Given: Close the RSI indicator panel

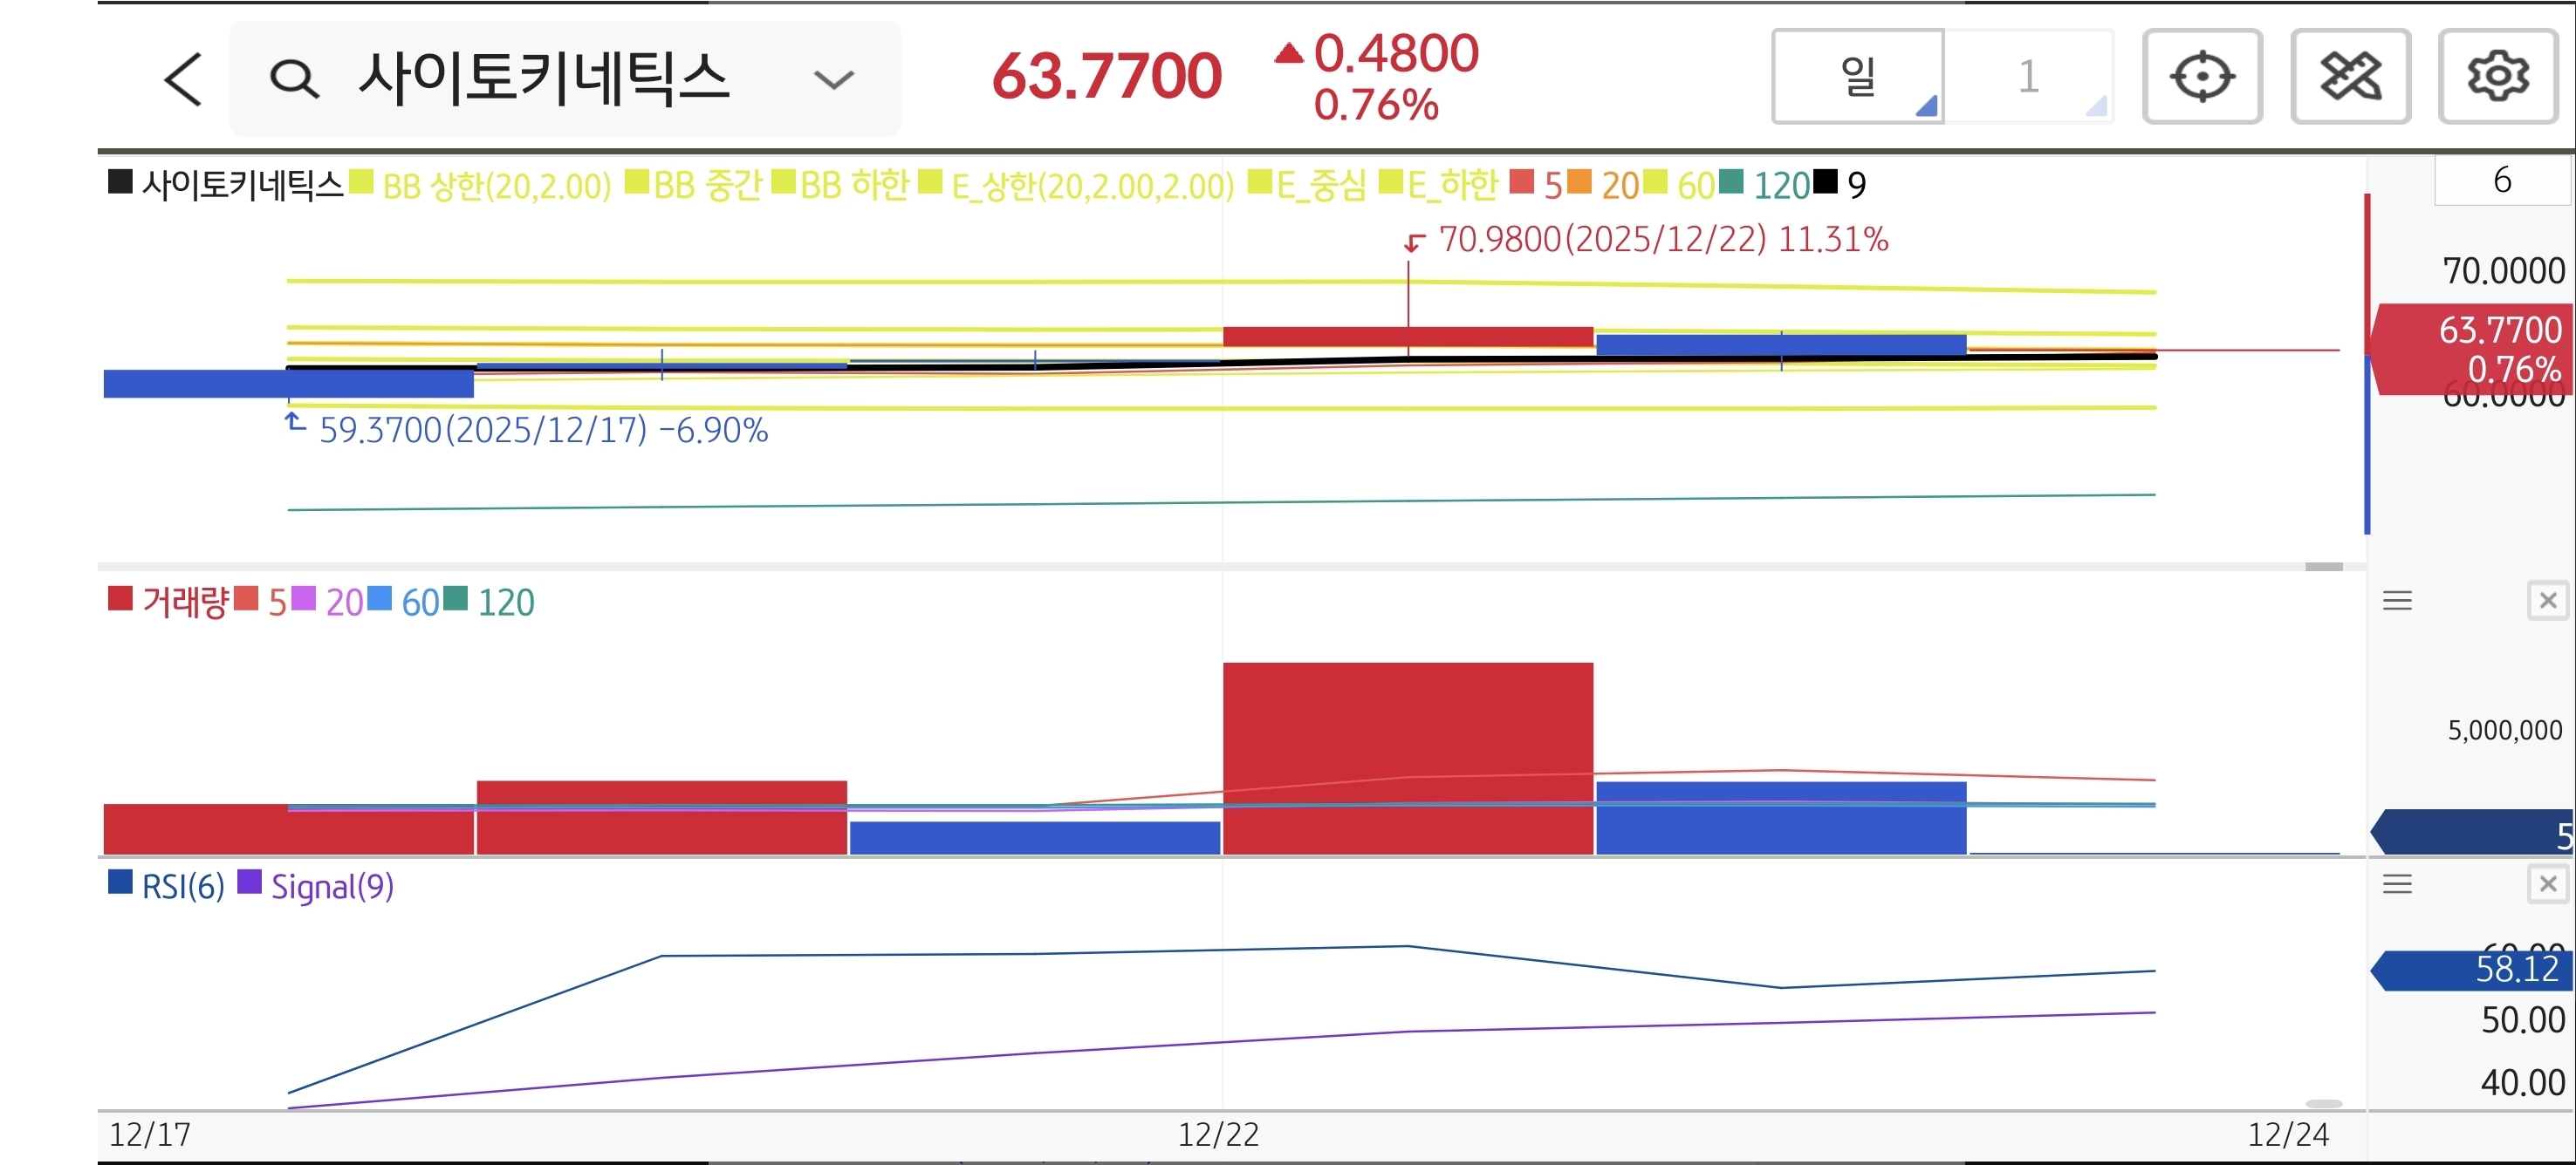Looking at the screenshot, I should (2547, 883).
